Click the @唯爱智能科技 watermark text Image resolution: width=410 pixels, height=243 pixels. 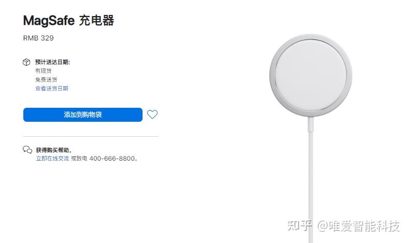(359, 226)
